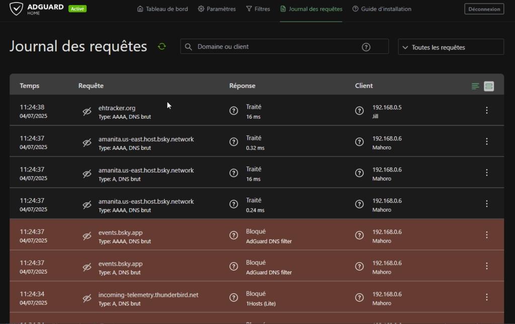515x324 pixels.
Task: Click the tracker eye icon beside ehtracker.org
Action: (x=87, y=111)
